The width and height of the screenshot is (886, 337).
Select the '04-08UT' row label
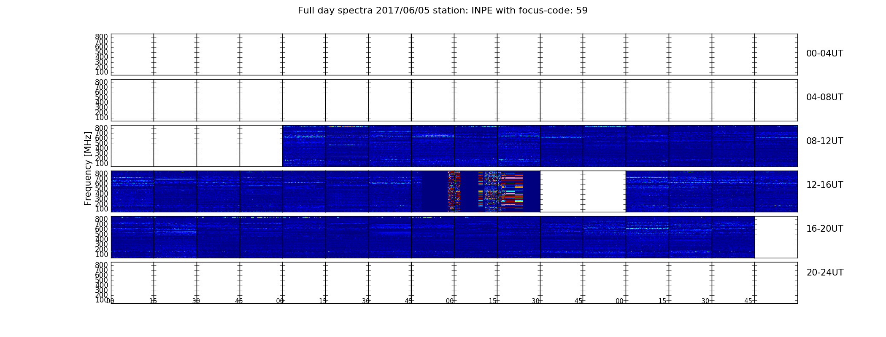coord(825,97)
